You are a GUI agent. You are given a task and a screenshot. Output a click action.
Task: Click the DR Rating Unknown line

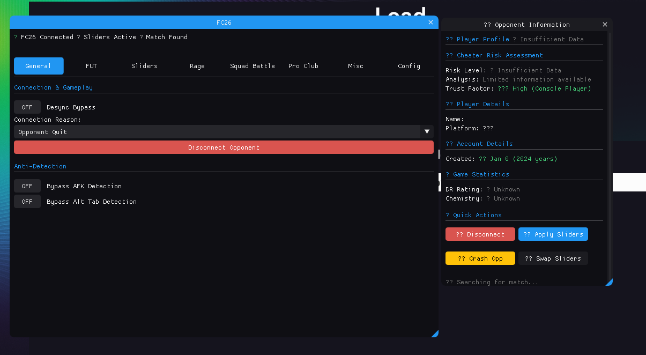(x=483, y=189)
